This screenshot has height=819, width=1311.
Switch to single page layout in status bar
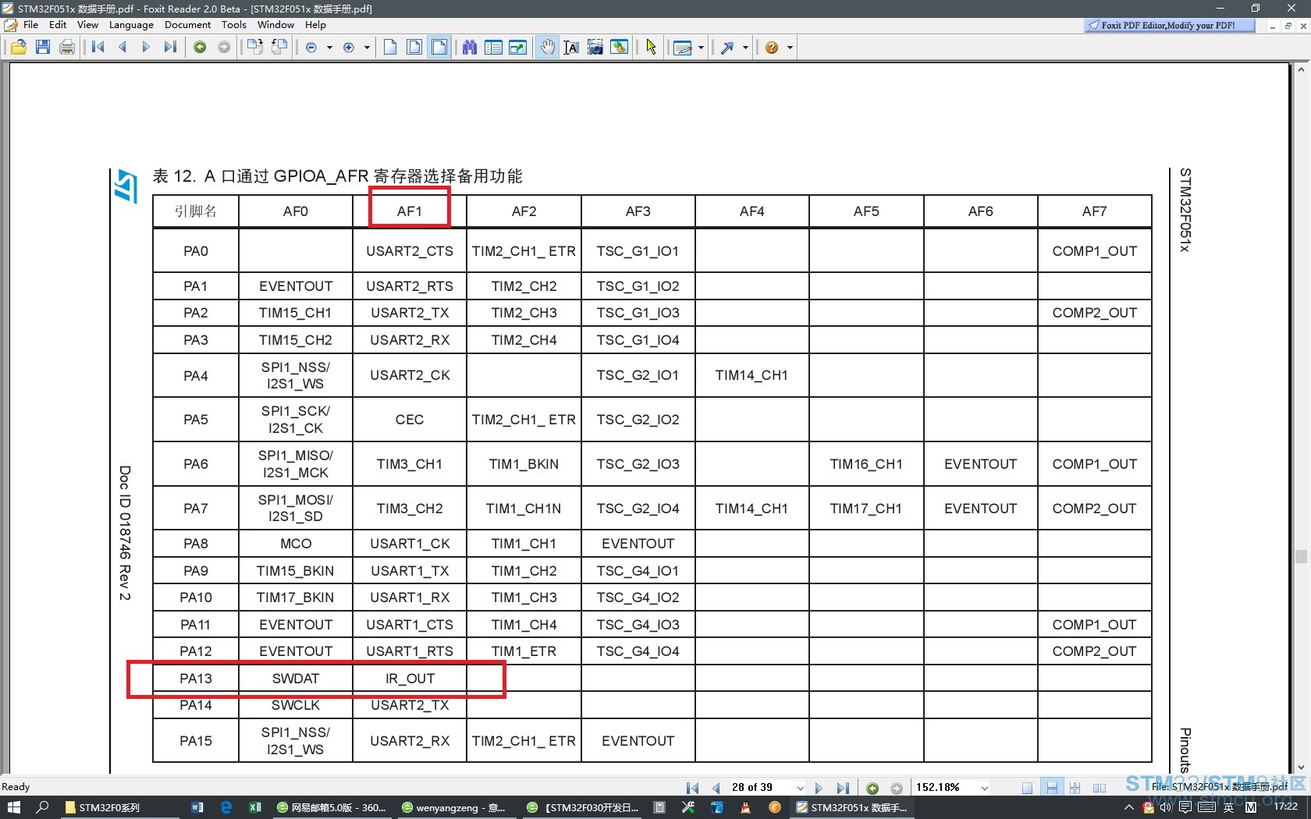pos(1027,788)
